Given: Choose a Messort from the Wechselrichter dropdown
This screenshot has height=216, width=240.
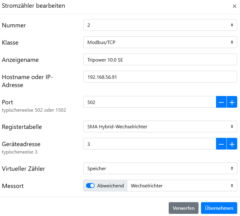Looking at the screenshot, I should 182,186.
